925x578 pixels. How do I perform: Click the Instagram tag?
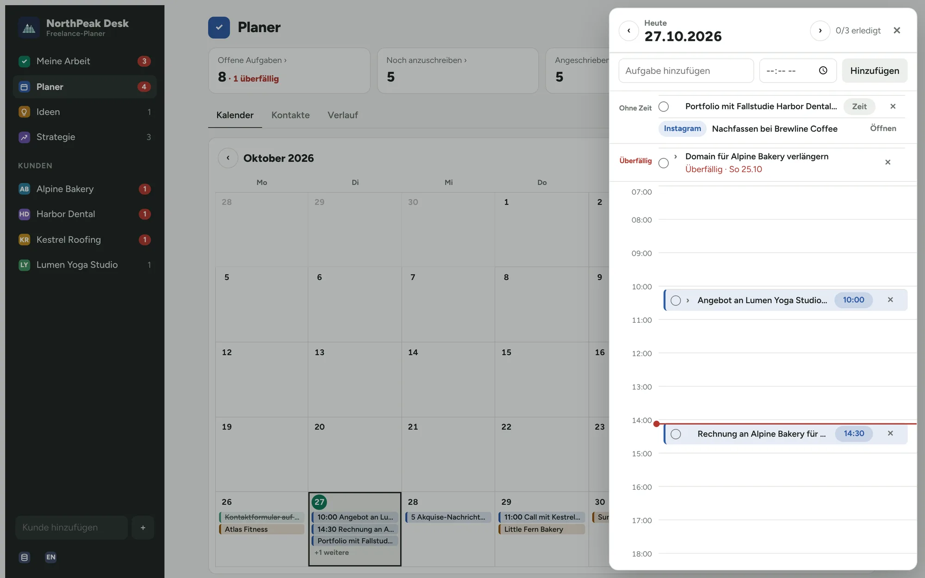682,129
